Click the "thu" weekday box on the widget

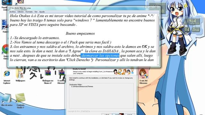pyautogui.click(x=196, y=30)
